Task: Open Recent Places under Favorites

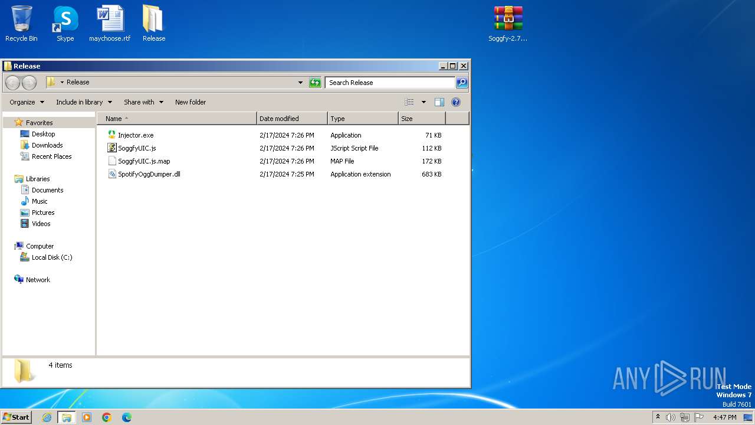Action: (51, 156)
